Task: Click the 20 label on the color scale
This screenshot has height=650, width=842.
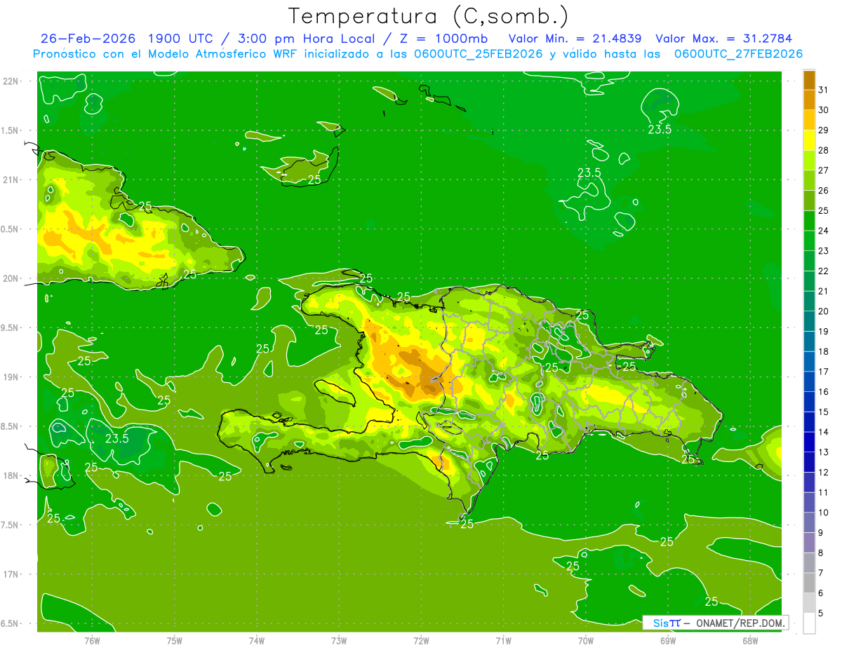Action: (x=823, y=311)
